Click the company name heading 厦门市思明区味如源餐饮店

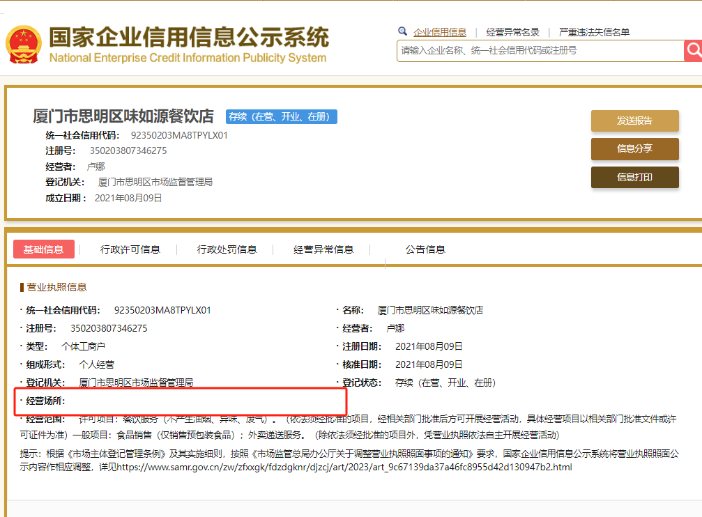tap(123, 116)
